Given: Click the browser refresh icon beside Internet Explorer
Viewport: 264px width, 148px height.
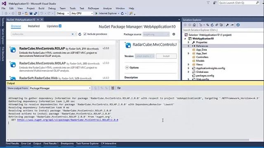Looking at the screenshot, I should click(123, 14).
